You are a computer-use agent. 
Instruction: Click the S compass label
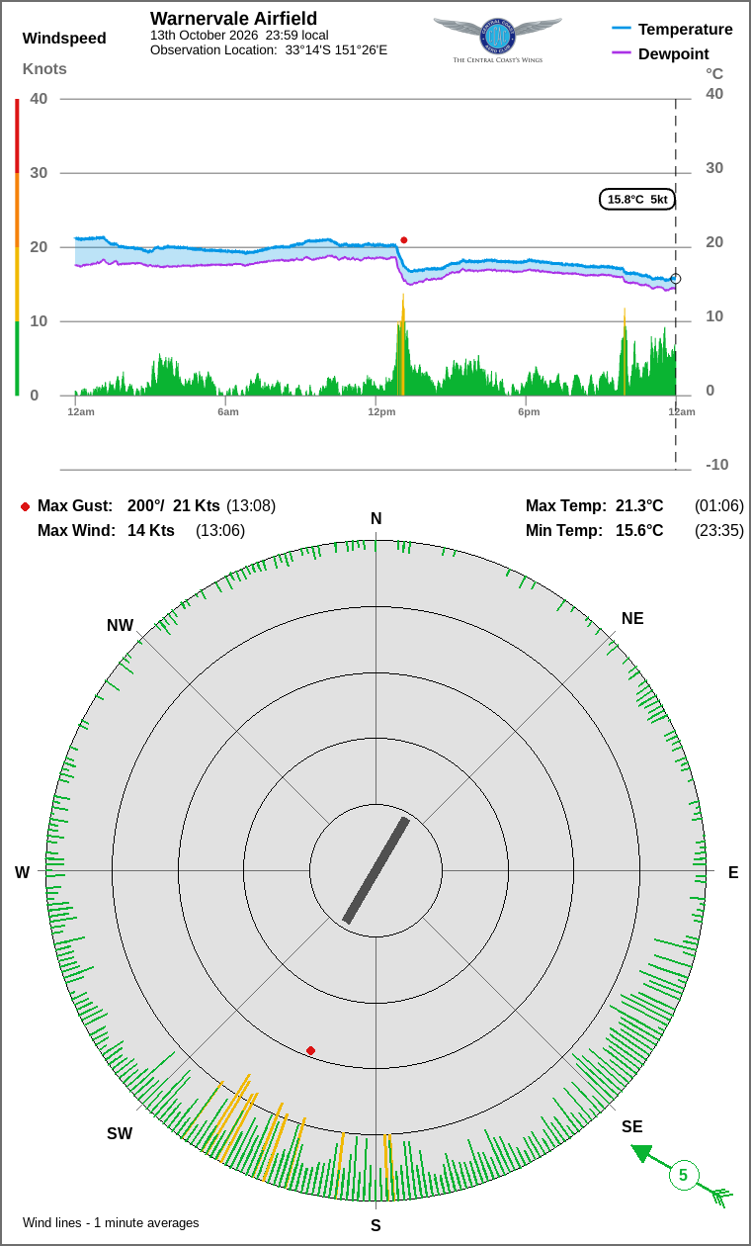(x=375, y=1226)
